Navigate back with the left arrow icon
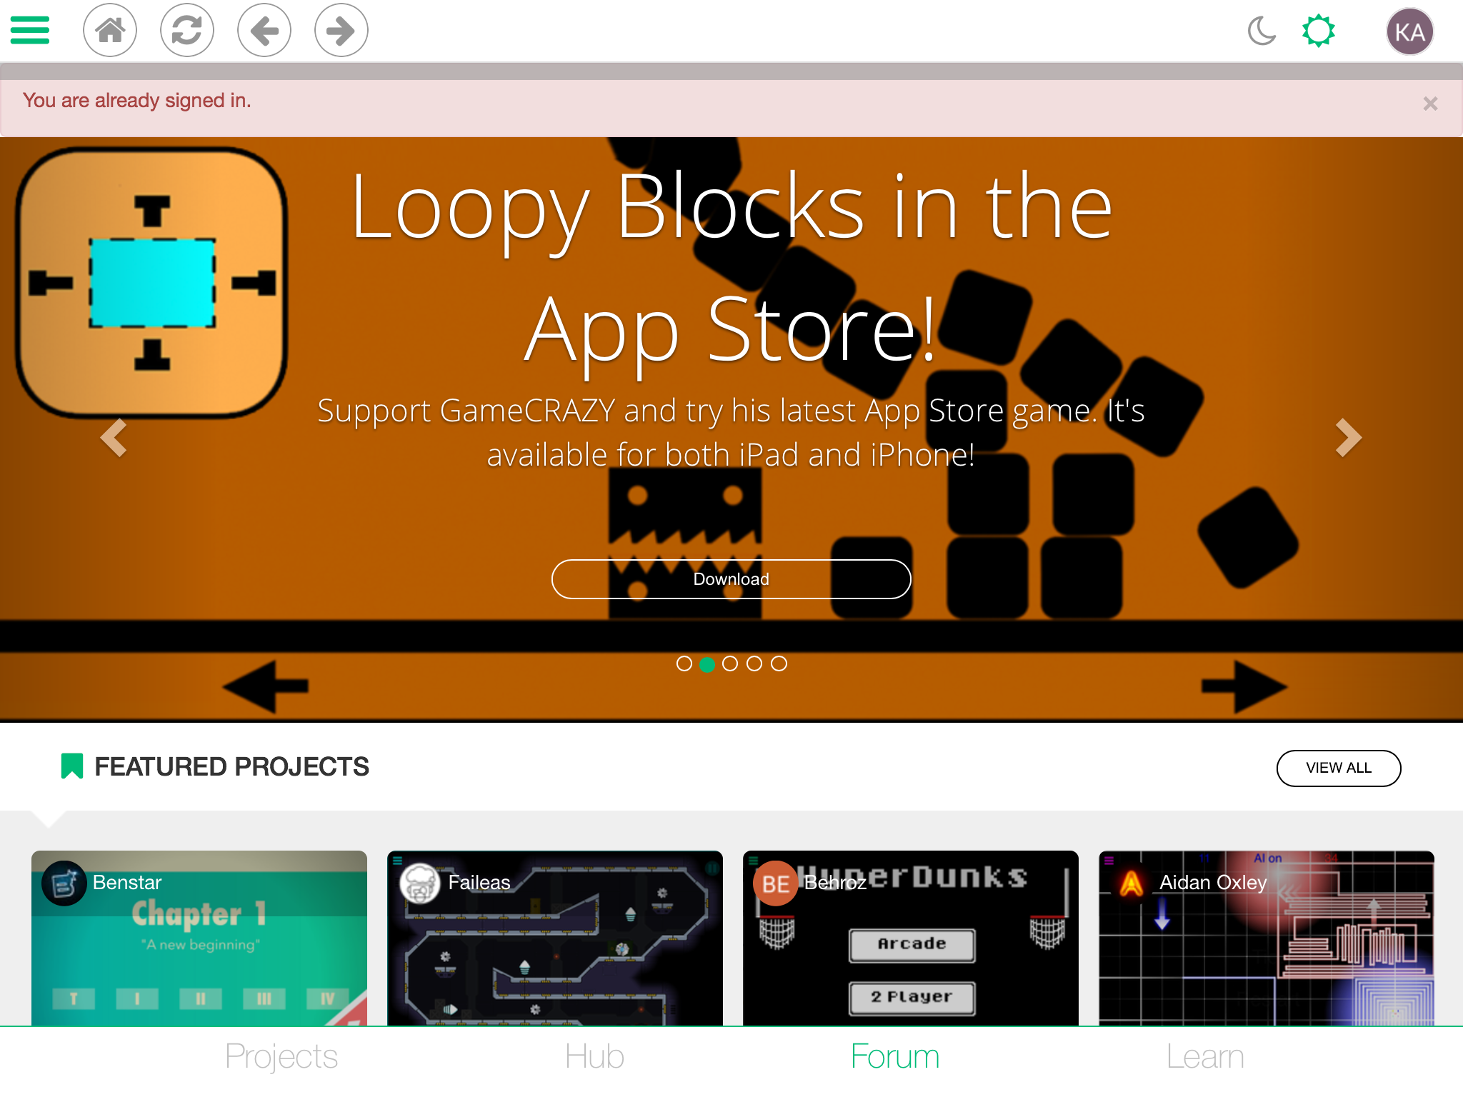The image size is (1463, 1097). point(264,30)
